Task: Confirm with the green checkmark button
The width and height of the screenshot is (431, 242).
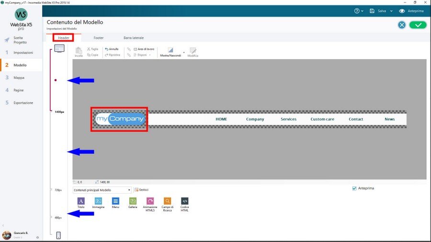Action: [418, 25]
